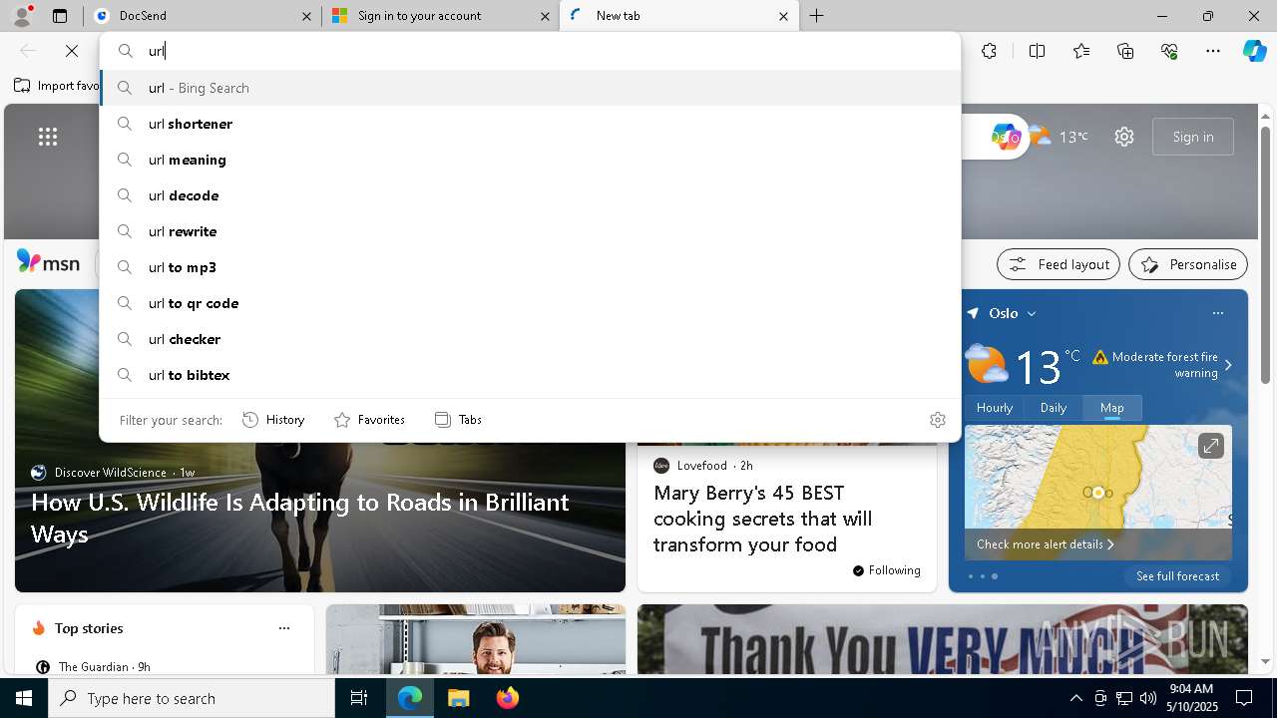This screenshot has height=718, width=1277.
Task: Open the Edge profile icon
Action: [22, 15]
